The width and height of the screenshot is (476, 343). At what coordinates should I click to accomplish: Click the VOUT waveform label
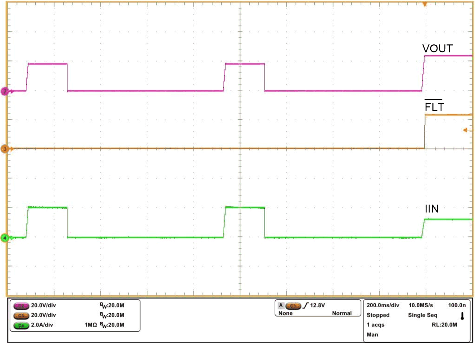(x=437, y=49)
